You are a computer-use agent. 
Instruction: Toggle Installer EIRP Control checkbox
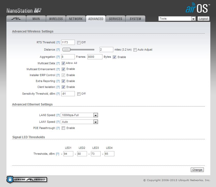point(63,75)
